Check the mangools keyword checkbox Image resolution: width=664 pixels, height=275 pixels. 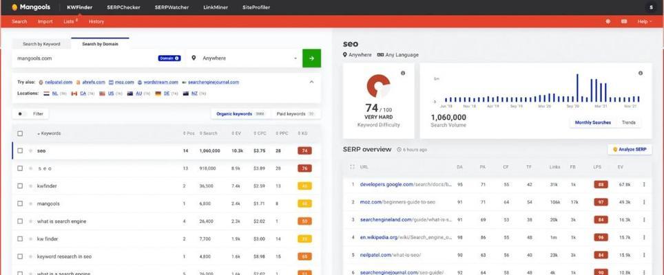point(20,203)
